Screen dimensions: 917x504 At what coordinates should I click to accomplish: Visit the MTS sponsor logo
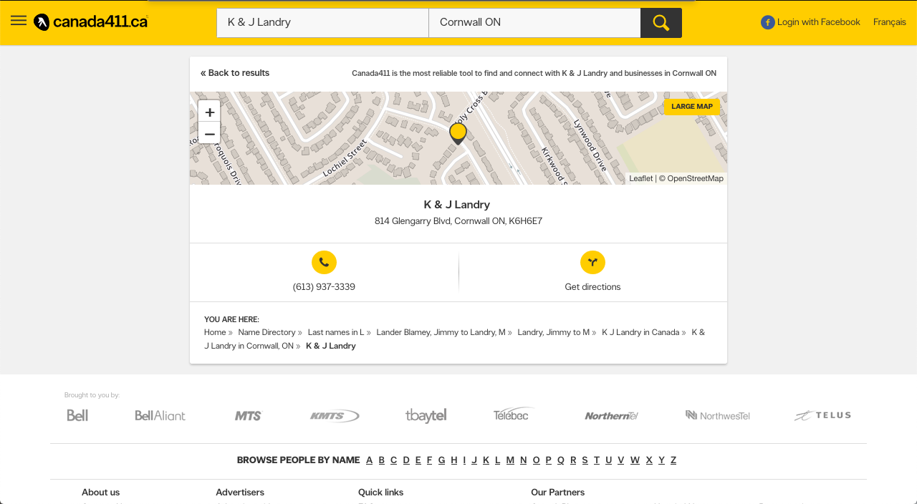pos(249,415)
